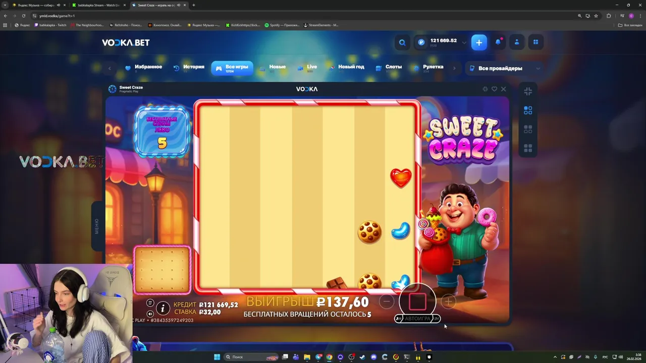Select the four-window layout icon
The image size is (646, 363).
click(x=528, y=148)
